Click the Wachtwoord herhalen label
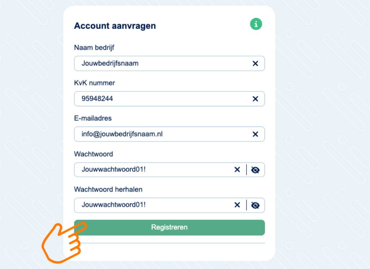The image size is (370, 269). point(108,189)
